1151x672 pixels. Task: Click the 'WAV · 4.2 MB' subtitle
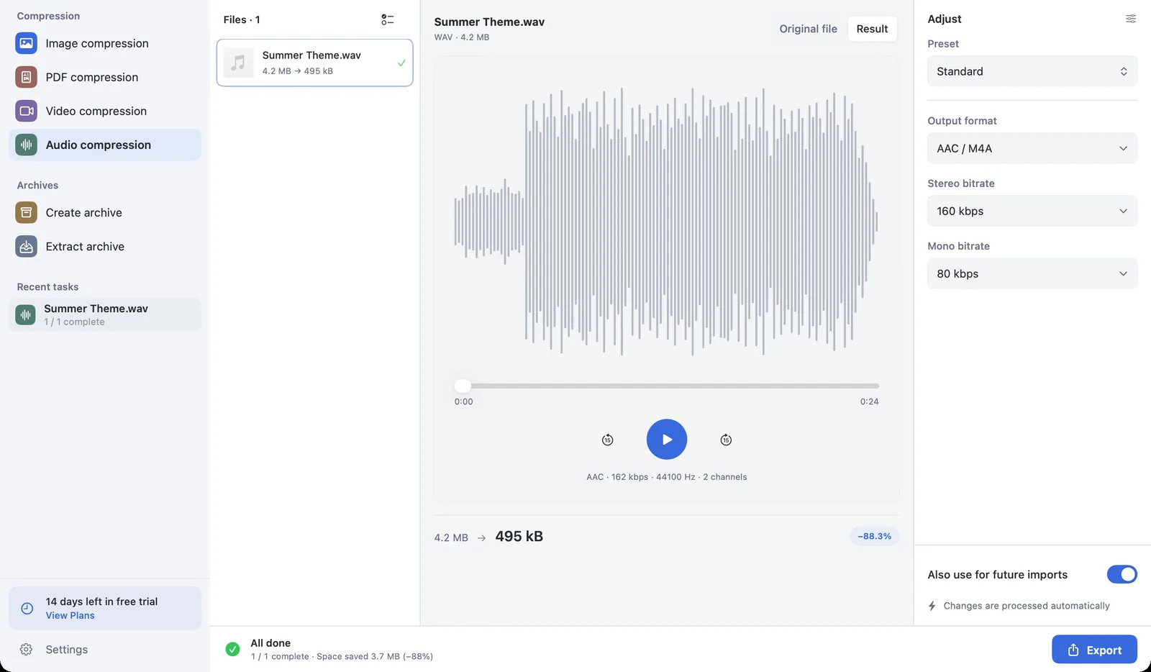tap(462, 37)
